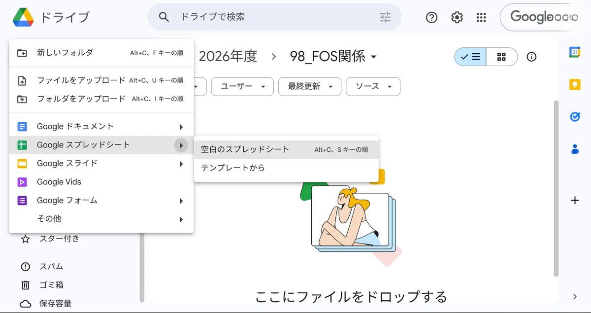Open Google Tasks side panel icon
Screen dimensions: 591x313
(x=575, y=117)
